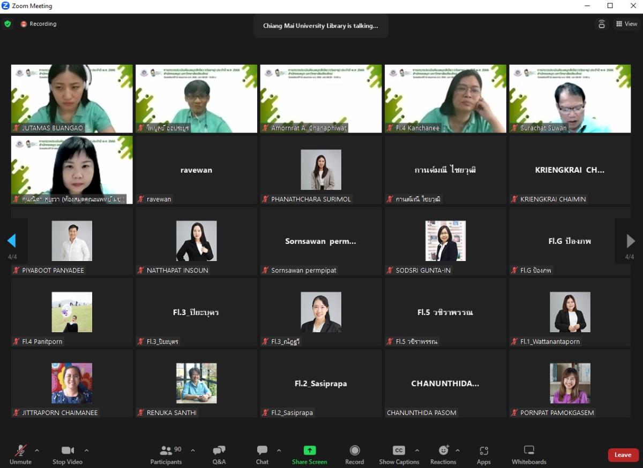This screenshot has width=643, height=468.
Task: Open the View layout menu
Action: coord(626,24)
